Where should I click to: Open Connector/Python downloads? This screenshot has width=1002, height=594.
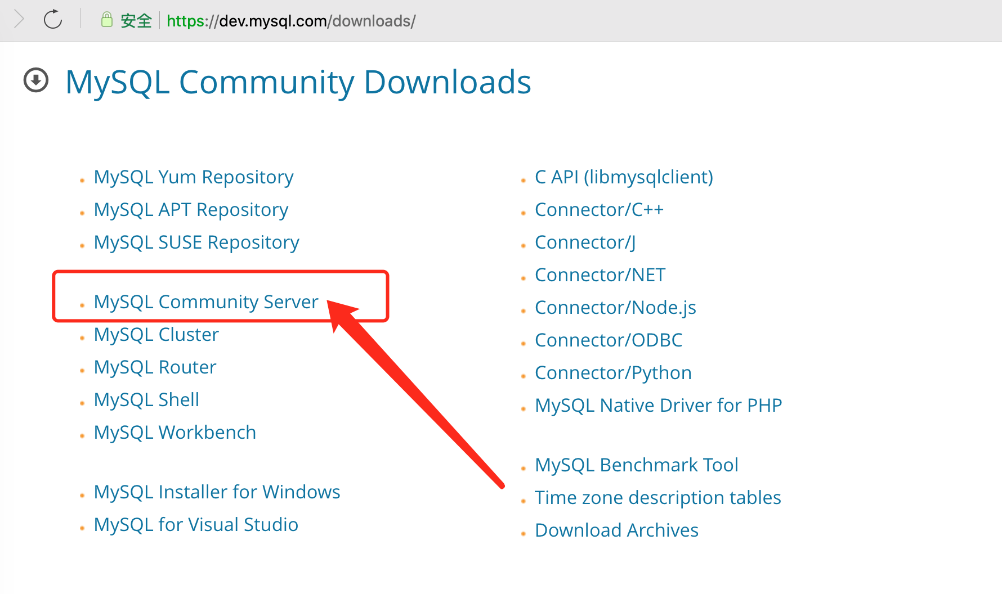tap(613, 372)
